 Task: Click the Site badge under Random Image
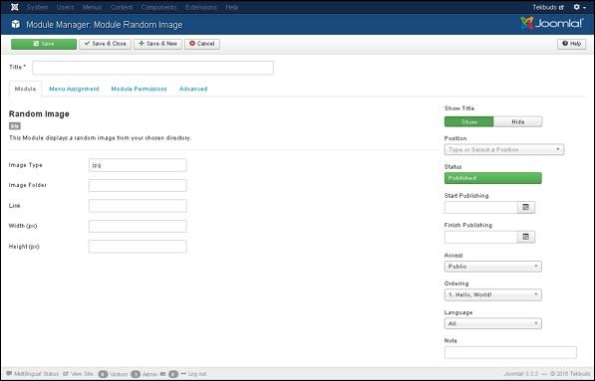point(15,126)
